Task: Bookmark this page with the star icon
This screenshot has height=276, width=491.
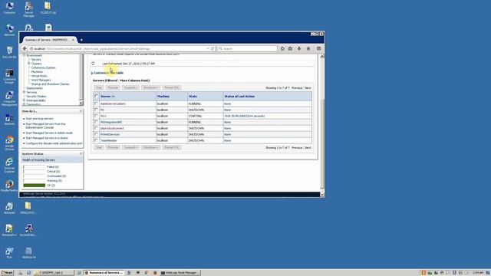Action: pos(282,48)
